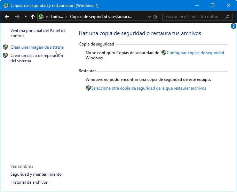
Task: Maximize the Copias de seguridad window
Action: pyautogui.click(x=213, y=6)
